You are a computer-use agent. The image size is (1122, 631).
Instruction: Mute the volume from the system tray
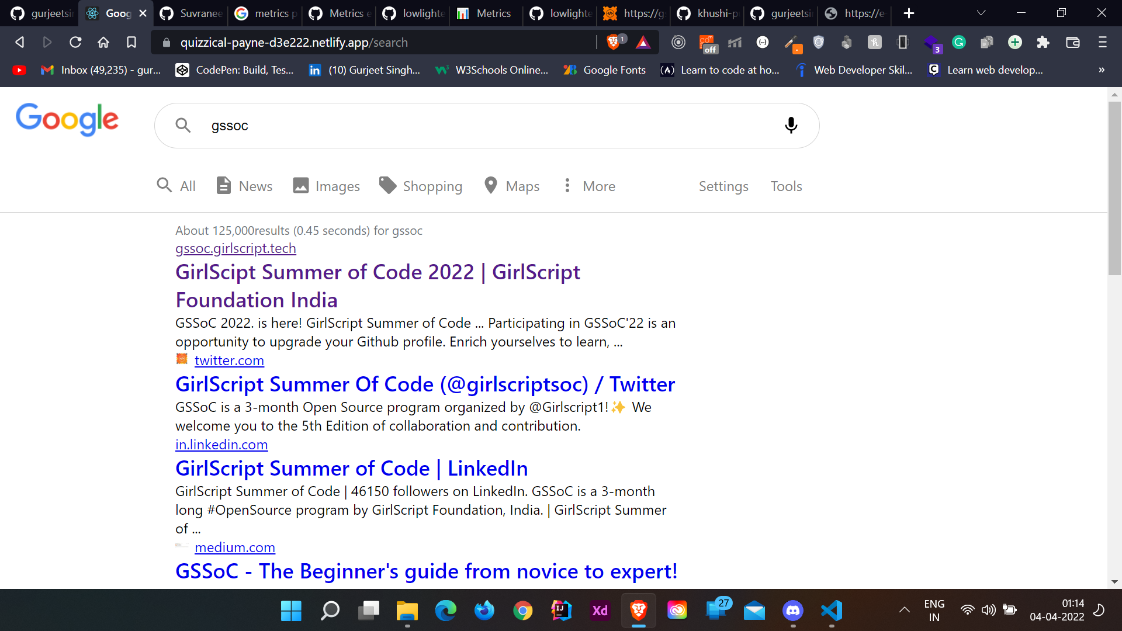(x=989, y=609)
